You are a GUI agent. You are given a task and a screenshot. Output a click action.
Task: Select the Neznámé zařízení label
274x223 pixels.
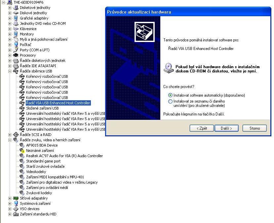(40, 151)
